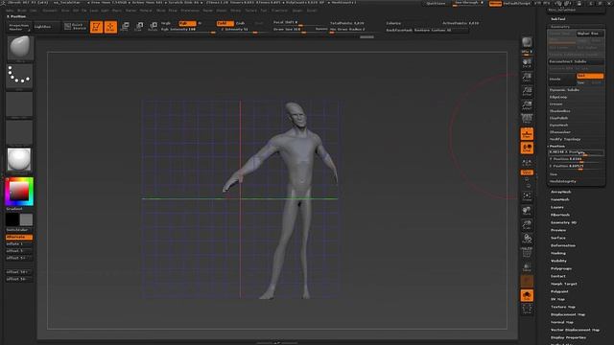Open the Material menu

click(x=146, y=11)
